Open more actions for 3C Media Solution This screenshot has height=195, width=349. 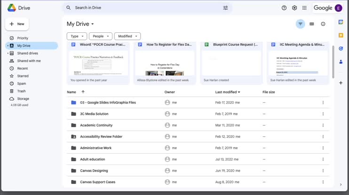(323, 114)
